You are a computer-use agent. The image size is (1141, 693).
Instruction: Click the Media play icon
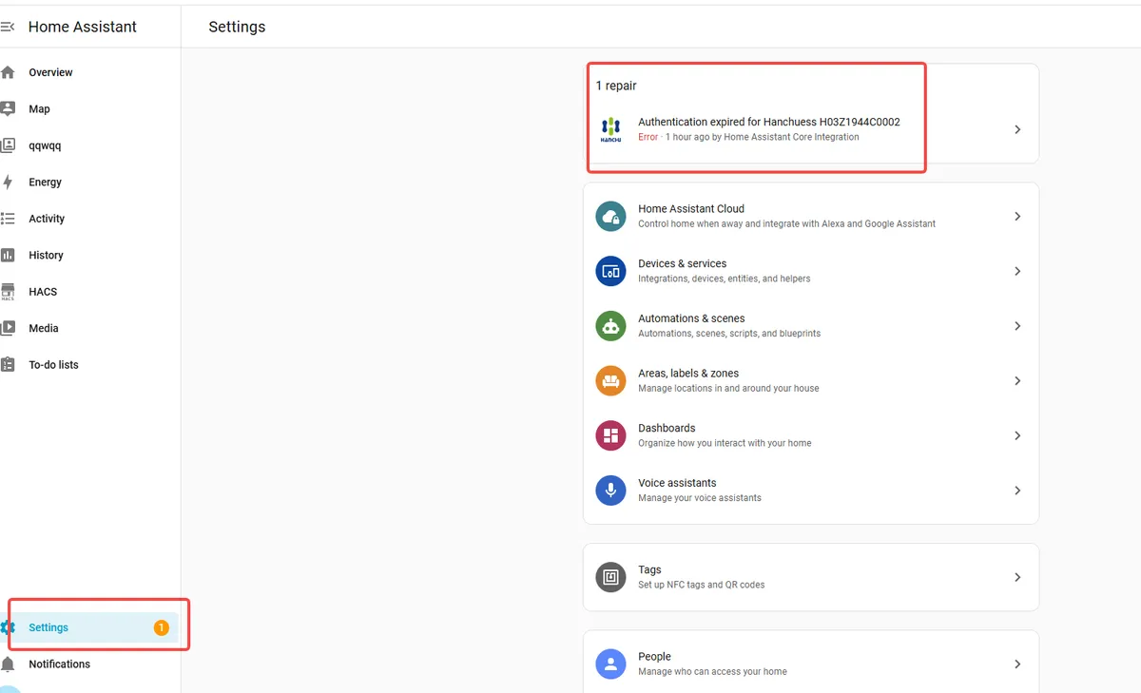point(8,328)
